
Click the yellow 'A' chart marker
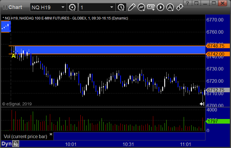[13, 56]
